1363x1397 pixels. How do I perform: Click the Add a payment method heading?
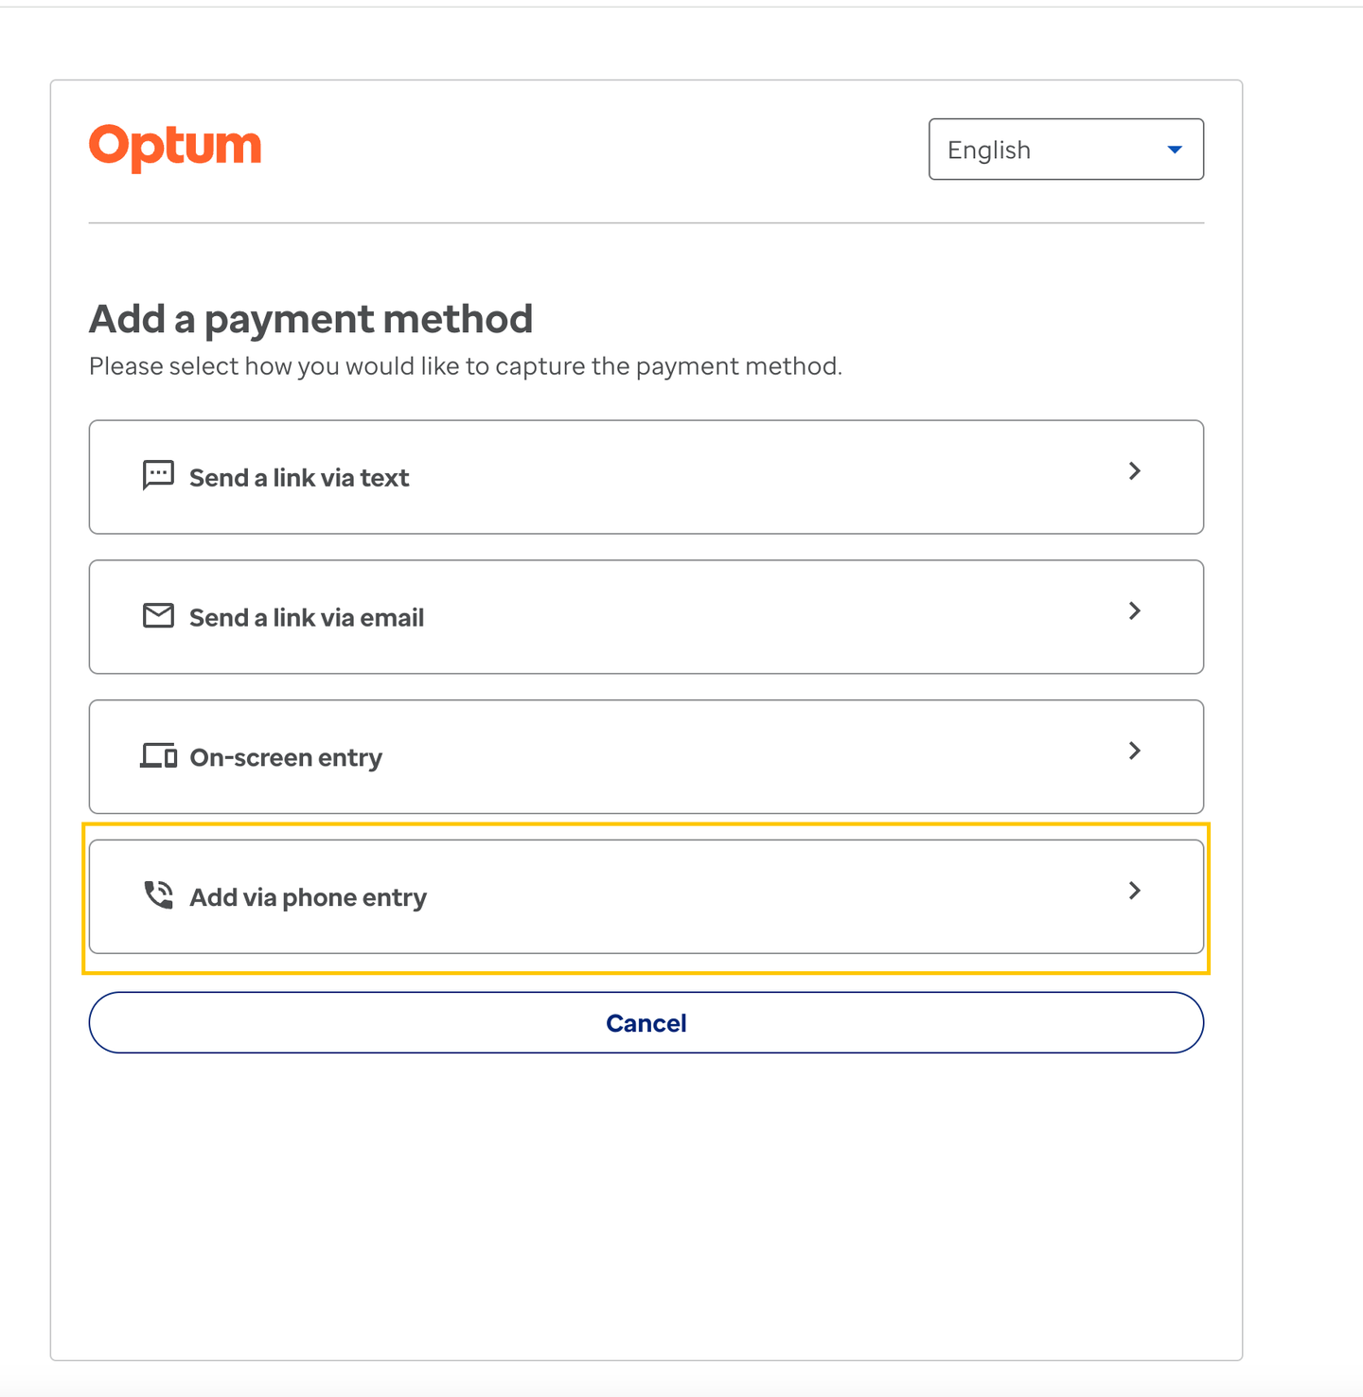(310, 319)
